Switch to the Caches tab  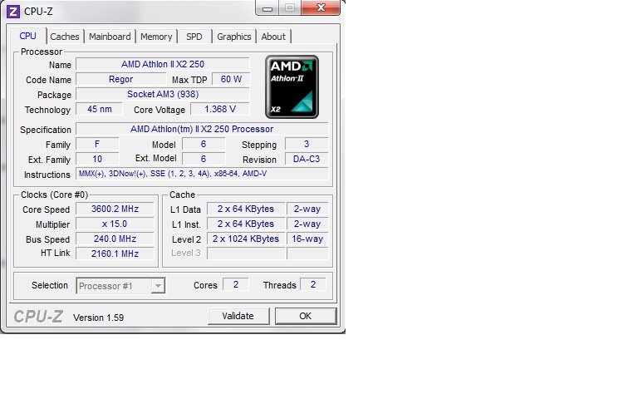click(x=65, y=37)
